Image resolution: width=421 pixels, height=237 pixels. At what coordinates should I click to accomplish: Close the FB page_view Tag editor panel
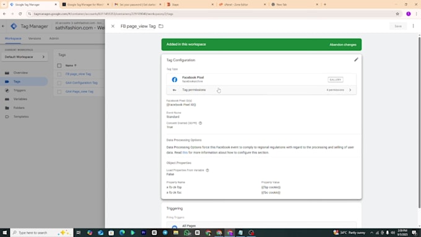tap(113, 26)
